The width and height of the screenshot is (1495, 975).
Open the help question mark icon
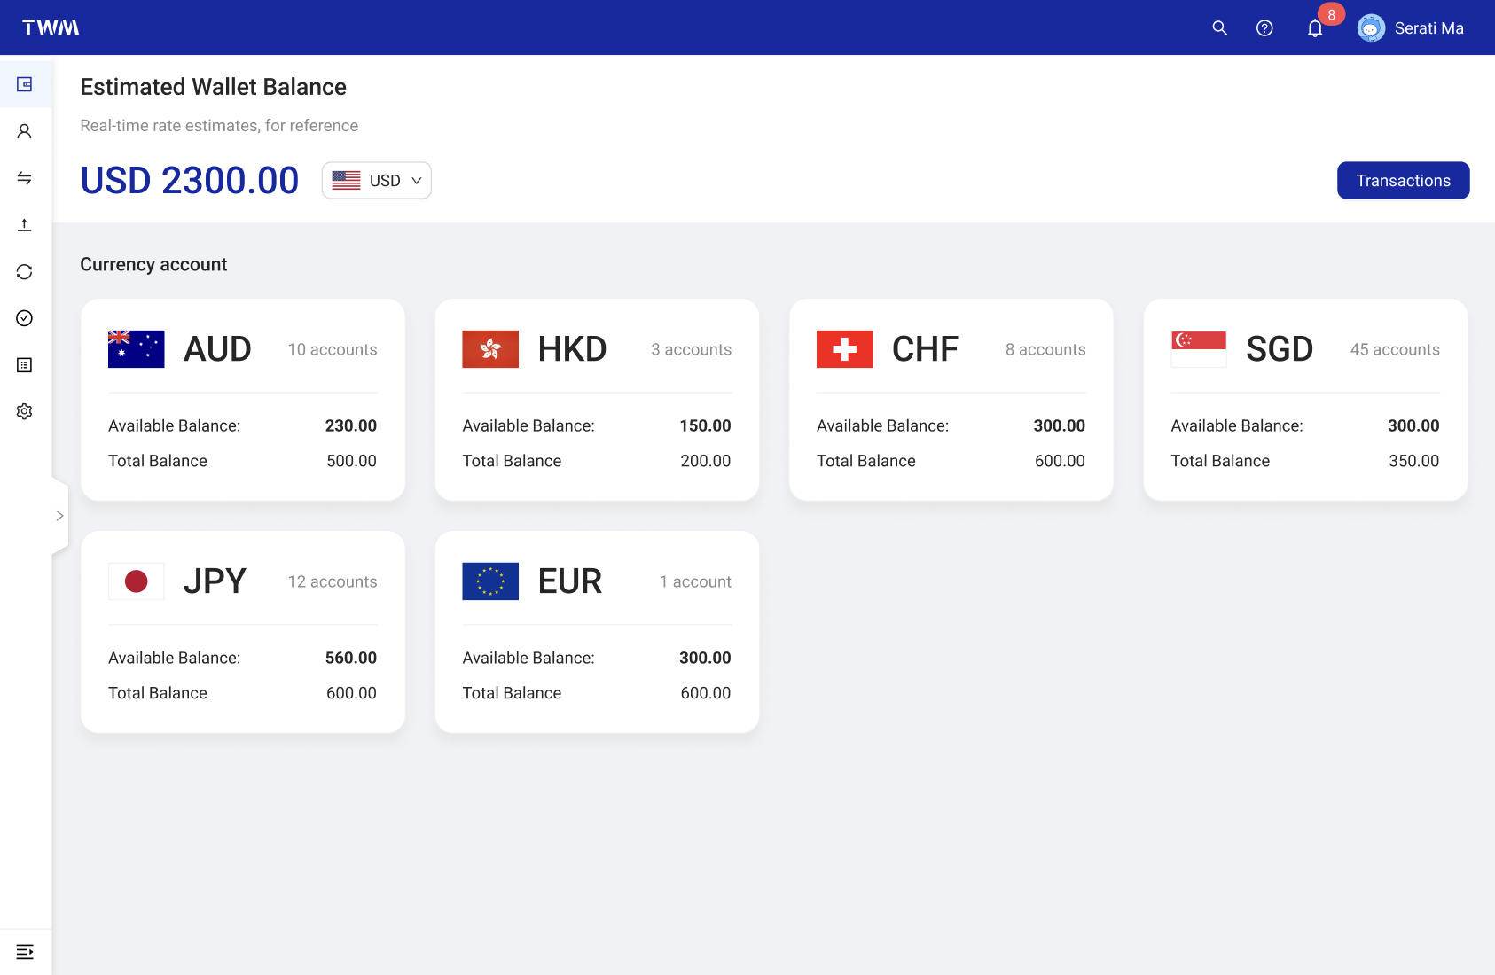(x=1265, y=28)
